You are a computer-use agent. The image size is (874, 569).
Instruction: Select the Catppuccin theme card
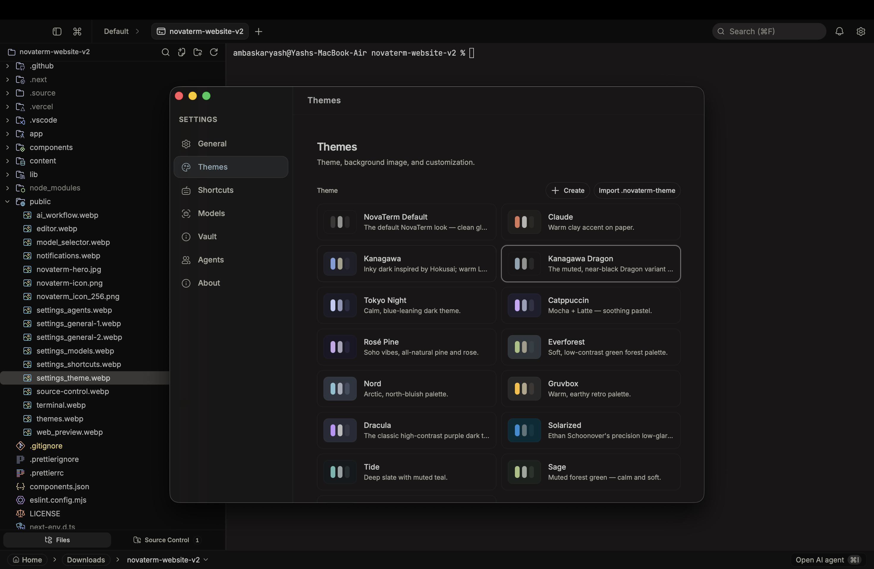591,305
